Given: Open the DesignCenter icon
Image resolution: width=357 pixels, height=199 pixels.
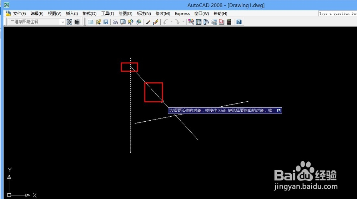Looking at the screenshot, I should coord(199,22).
